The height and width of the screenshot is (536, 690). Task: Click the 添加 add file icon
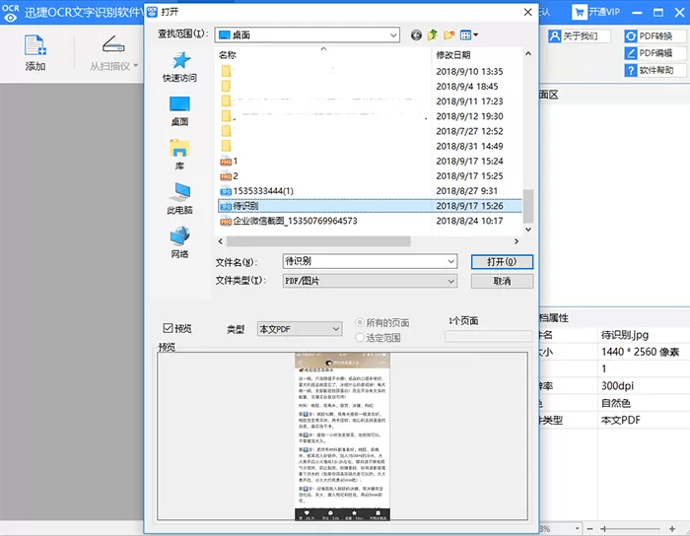(x=35, y=45)
